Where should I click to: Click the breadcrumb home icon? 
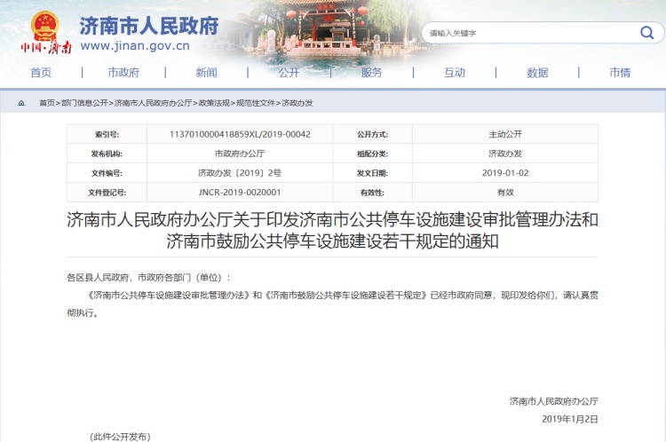pos(21,103)
